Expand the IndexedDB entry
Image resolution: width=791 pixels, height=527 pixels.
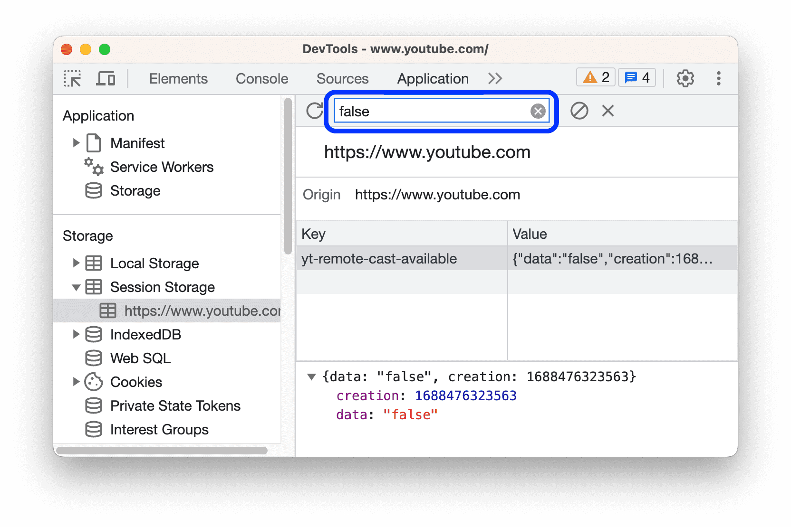tap(77, 334)
